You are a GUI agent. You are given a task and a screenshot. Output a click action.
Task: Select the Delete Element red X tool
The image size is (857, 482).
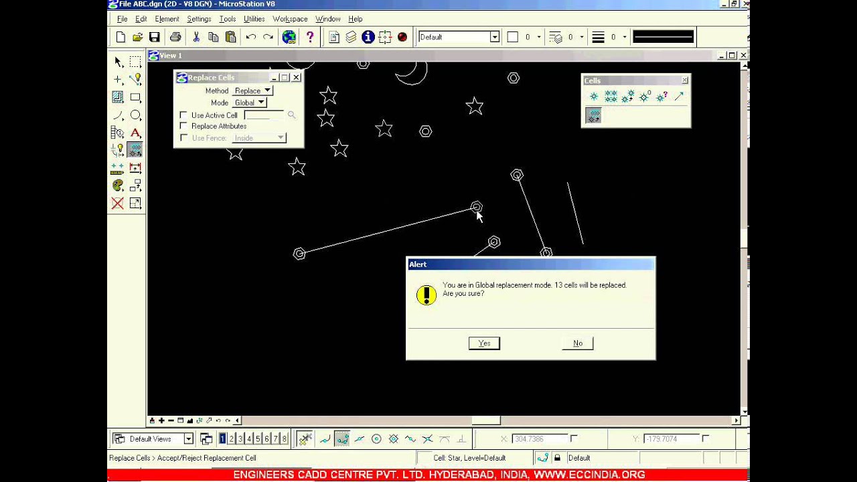click(x=118, y=203)
